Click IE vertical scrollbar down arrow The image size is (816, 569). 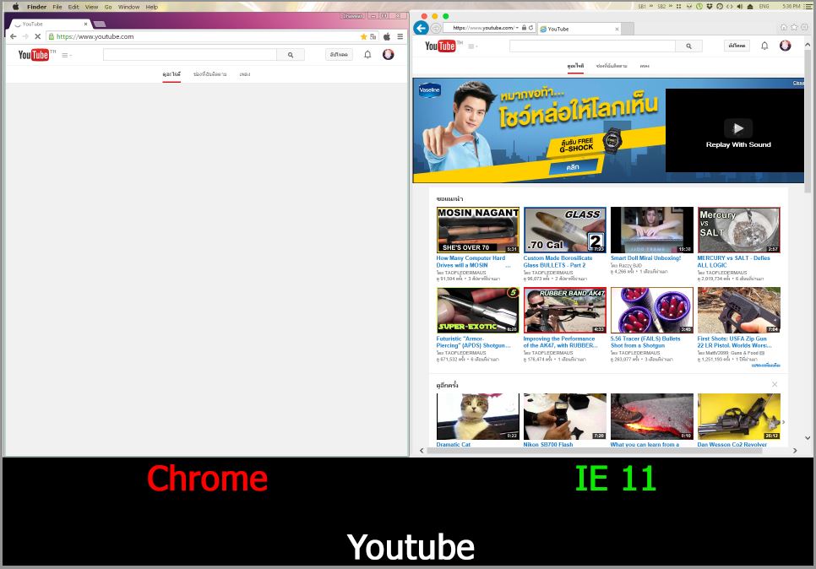808,438
